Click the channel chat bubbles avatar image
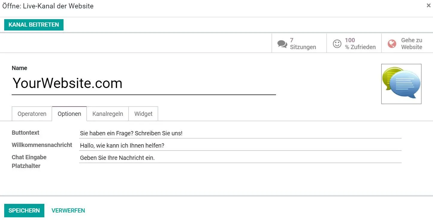433x220 pixels. pyautogui.click(x=401, y=84)
